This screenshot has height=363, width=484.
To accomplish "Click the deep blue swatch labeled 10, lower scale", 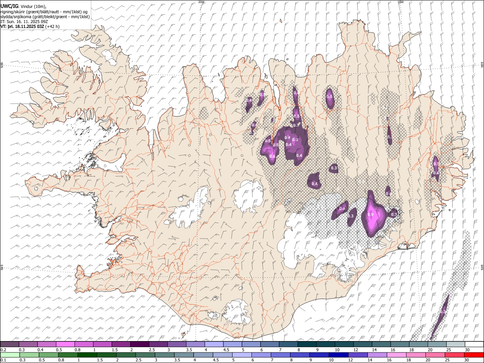I will tap(338, 355).
